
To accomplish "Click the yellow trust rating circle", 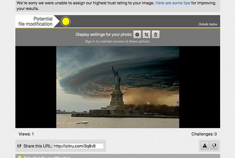I will point(66,22).
